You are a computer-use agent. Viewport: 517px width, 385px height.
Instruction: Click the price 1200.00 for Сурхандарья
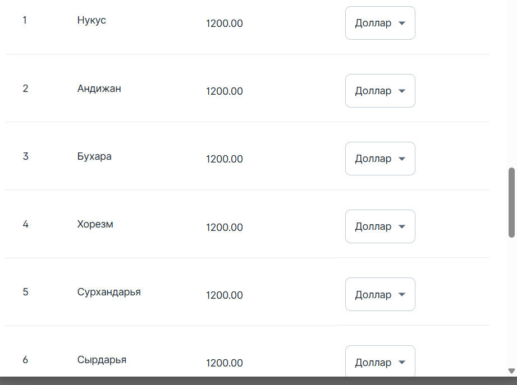pos(224,295)
